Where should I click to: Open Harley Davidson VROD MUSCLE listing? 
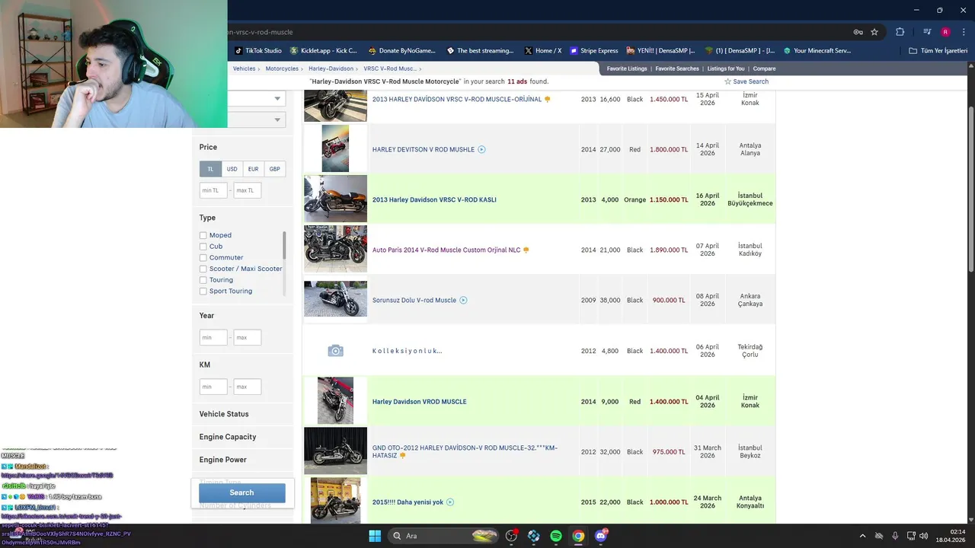419,401
